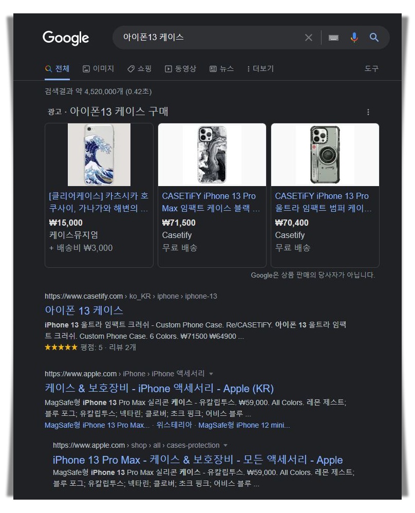Screen dimensions: 415x513
Task: Open the 뉴스 tab
Action: click(x=222, y=69)
